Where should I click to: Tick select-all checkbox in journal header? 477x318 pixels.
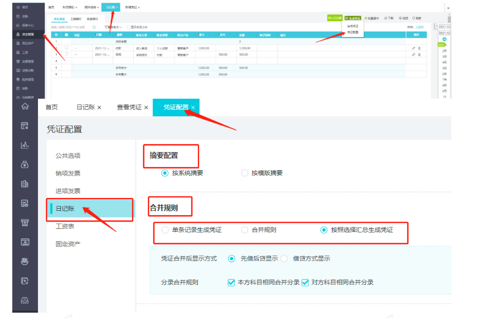tap(66, 35)
